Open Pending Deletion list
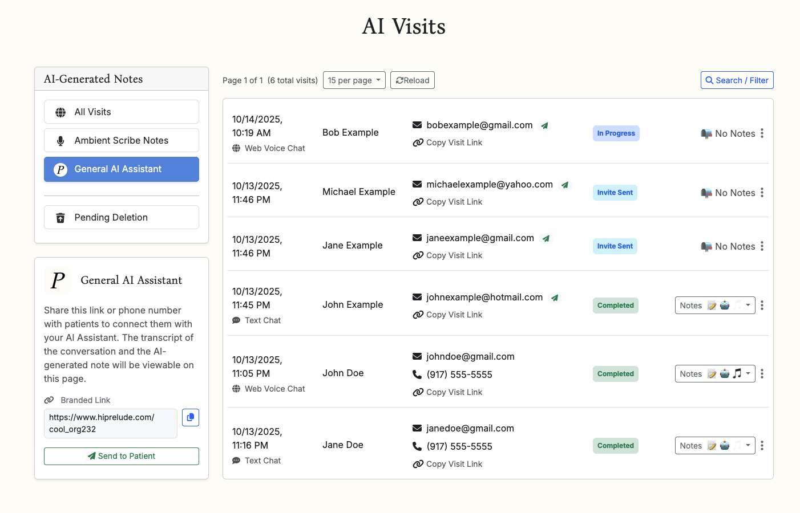 pyautogui.click(x=122, y=217)
